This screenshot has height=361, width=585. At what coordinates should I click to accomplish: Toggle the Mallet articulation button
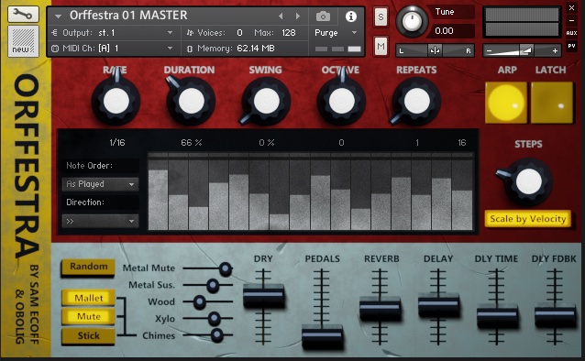click(88, 298)
